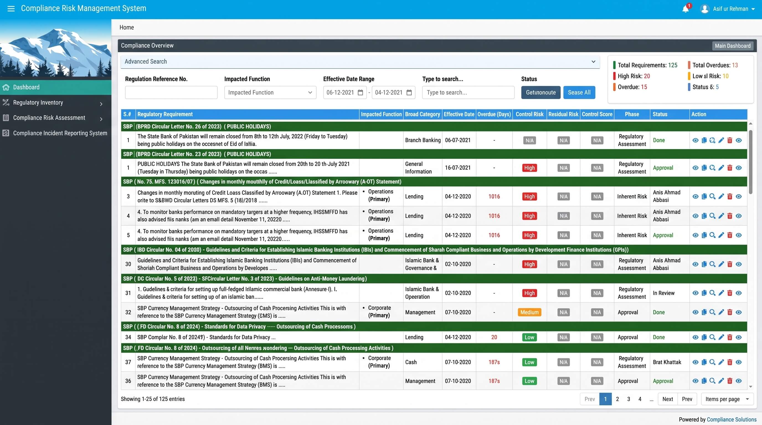Select Dashboard in the sidebar

click(56, 87)
